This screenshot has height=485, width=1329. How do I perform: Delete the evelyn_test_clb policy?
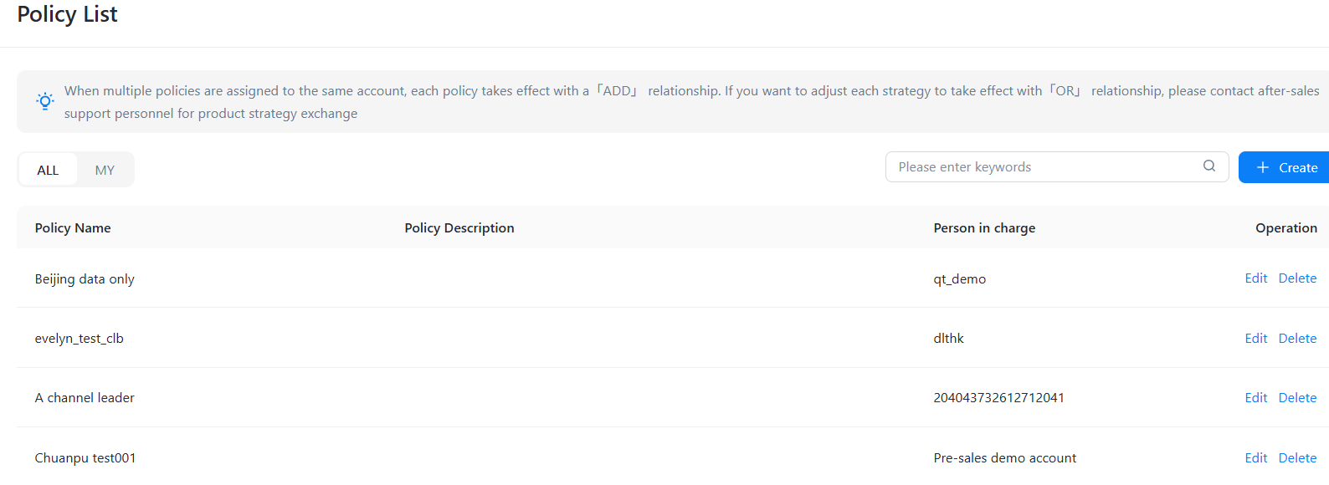pyautogui.click(x=1297, y=339)
